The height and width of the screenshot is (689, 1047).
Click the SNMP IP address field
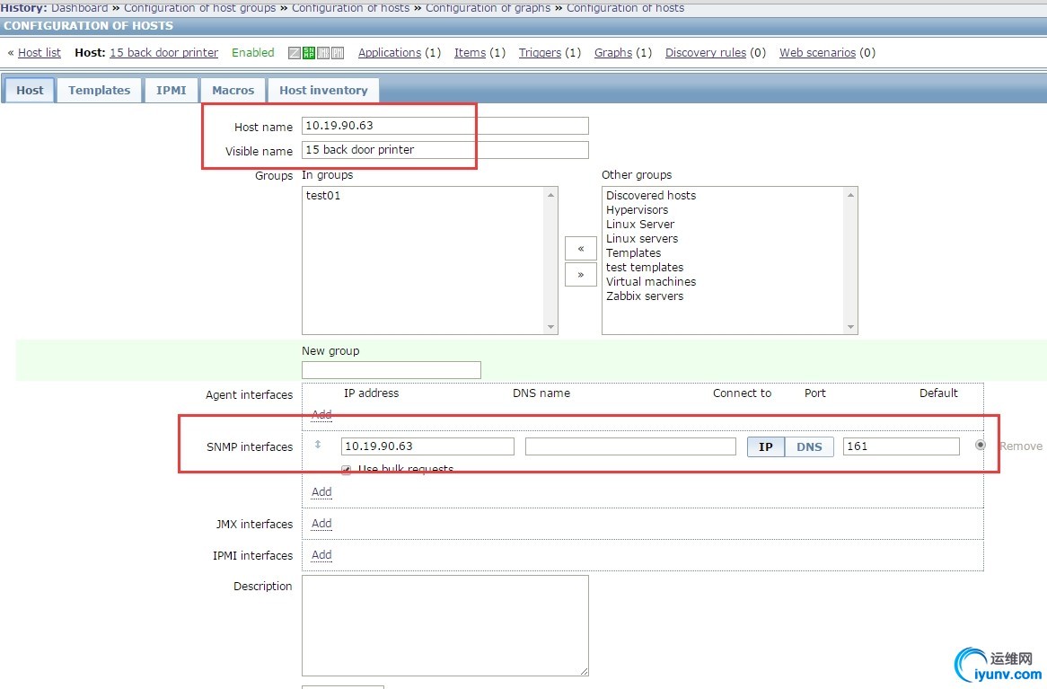click(427, 446)
